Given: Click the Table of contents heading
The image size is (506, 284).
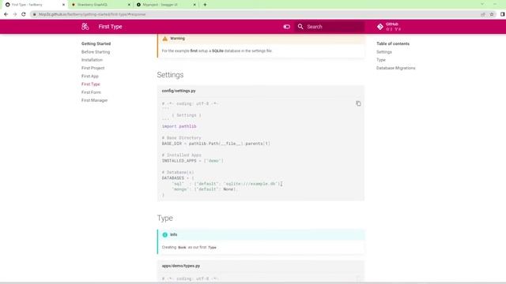Looking at the screenshot, I should [x=393, y=43].
